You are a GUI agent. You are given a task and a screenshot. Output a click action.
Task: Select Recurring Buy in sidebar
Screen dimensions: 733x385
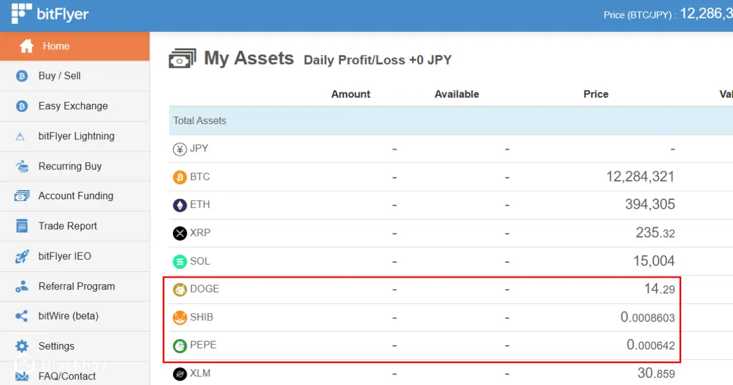click(x=75, y=166)
